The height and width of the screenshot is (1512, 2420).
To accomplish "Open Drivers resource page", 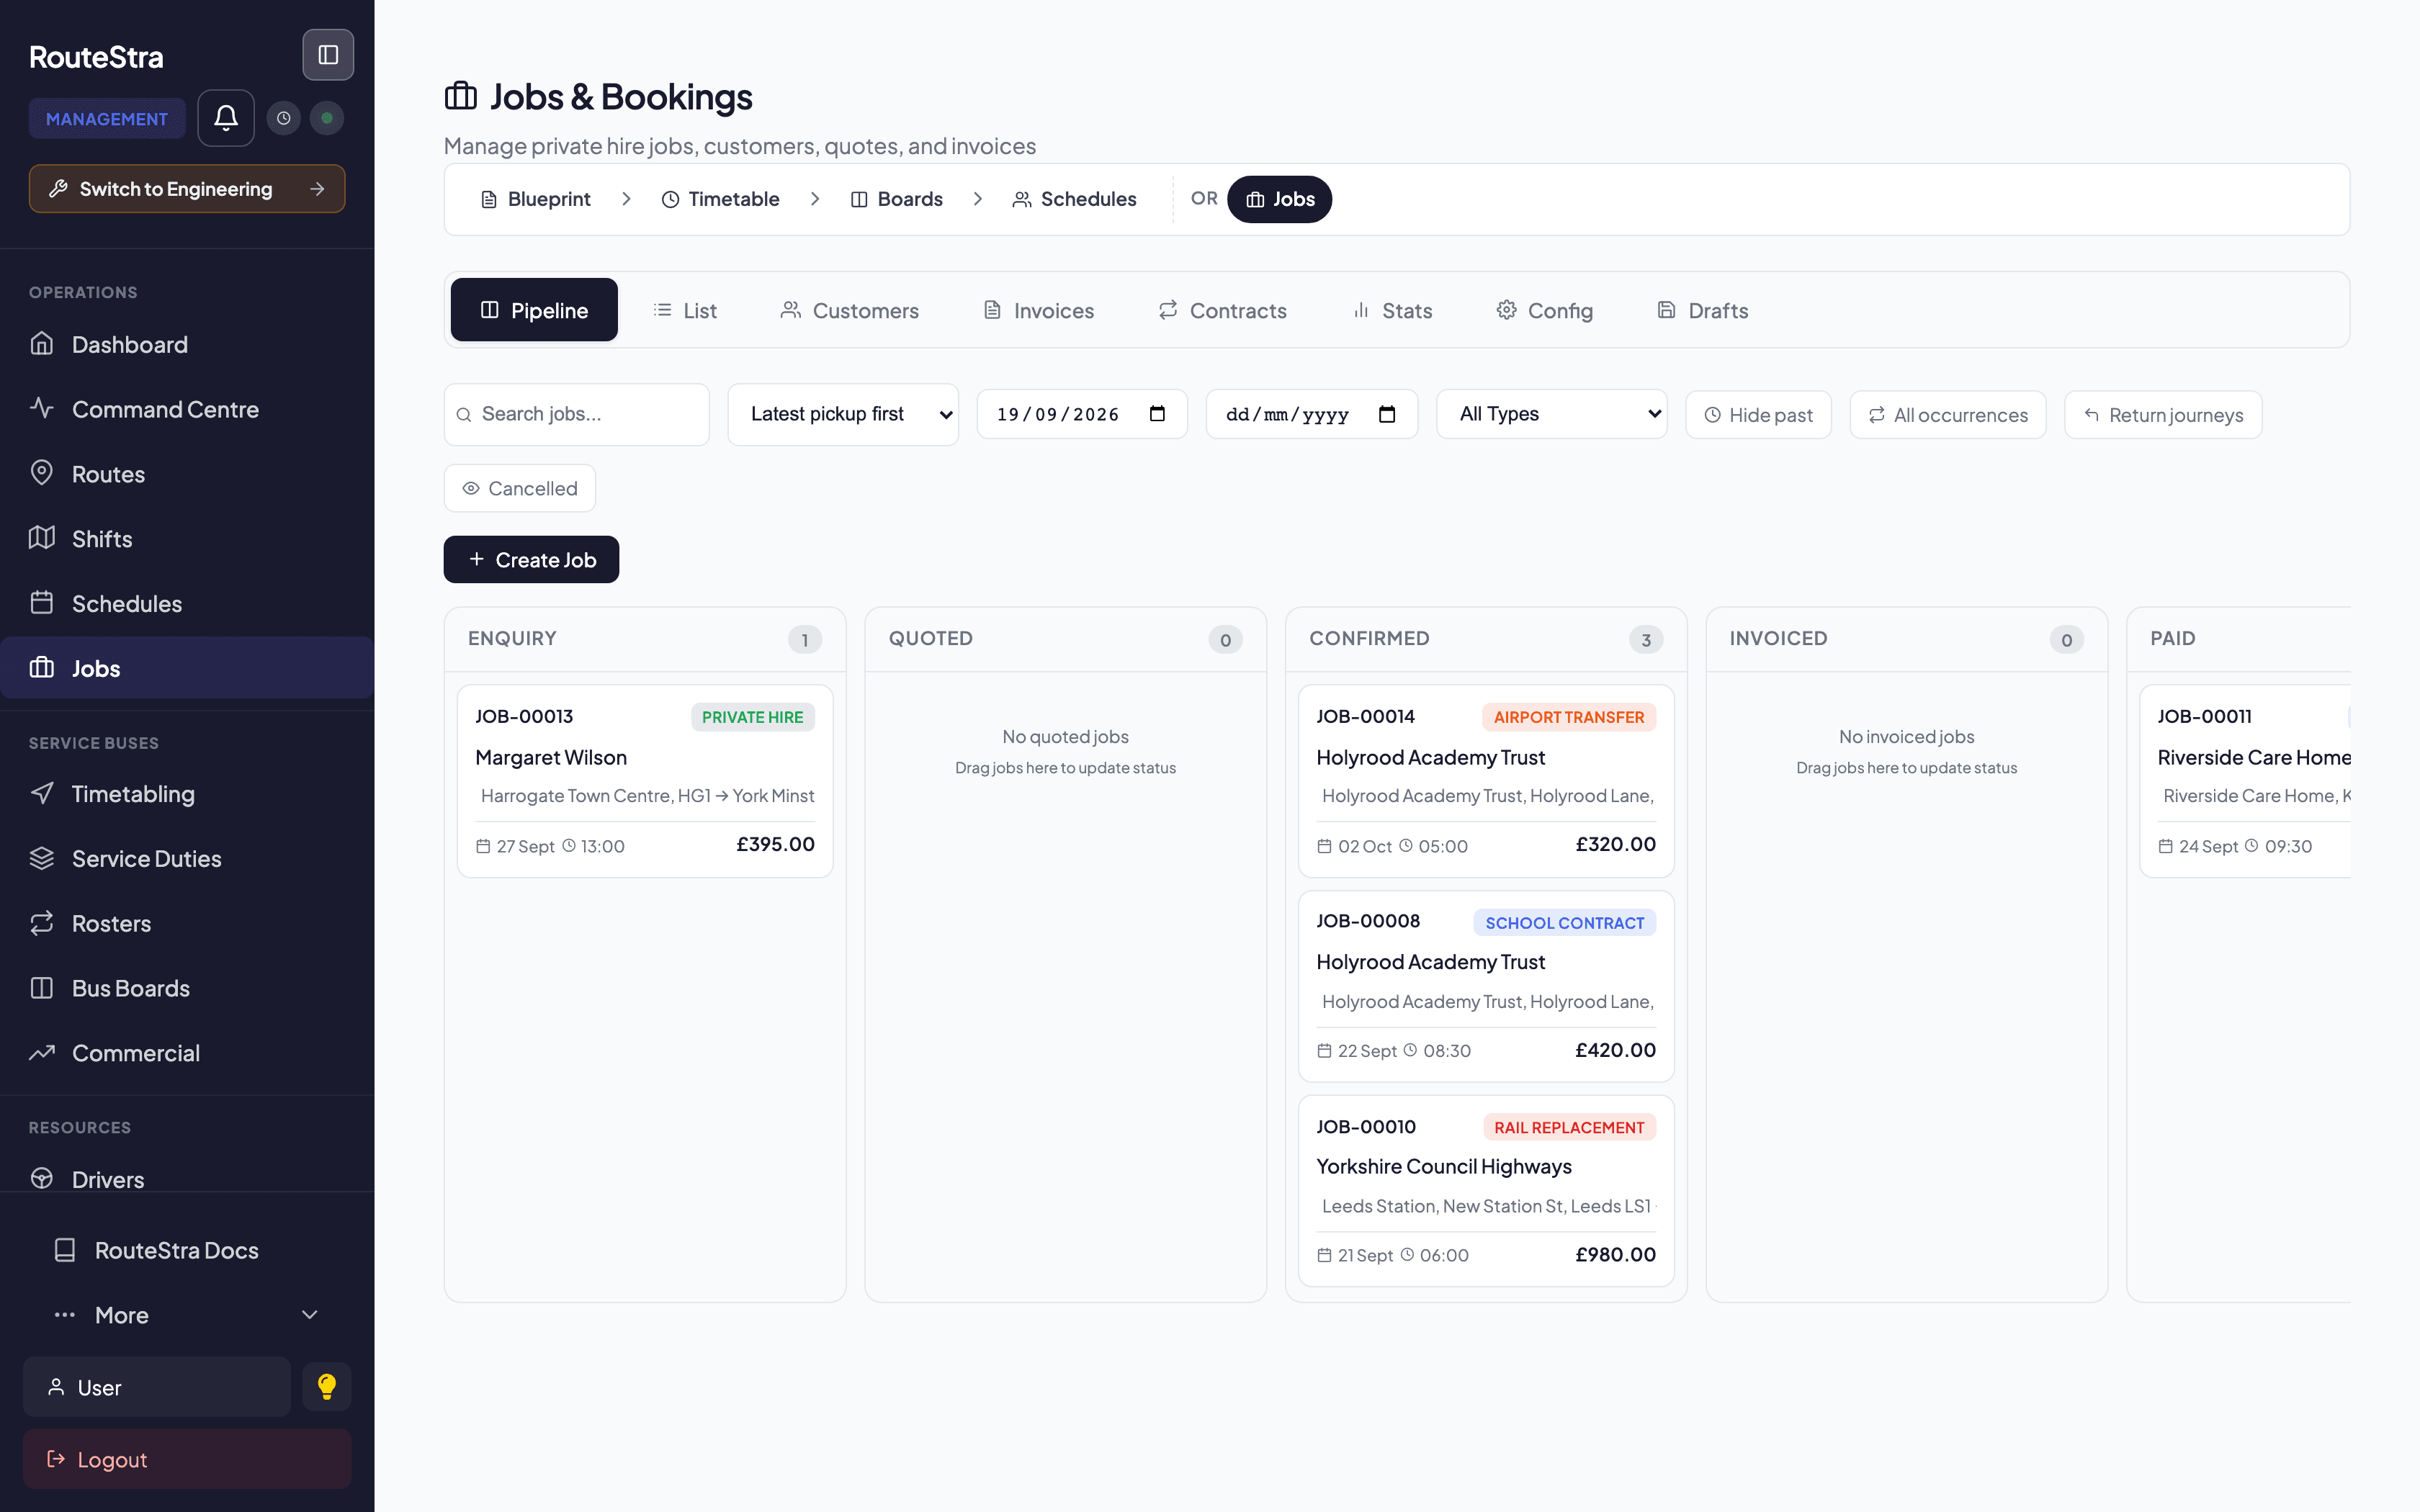I will (x=187, y=1178).
